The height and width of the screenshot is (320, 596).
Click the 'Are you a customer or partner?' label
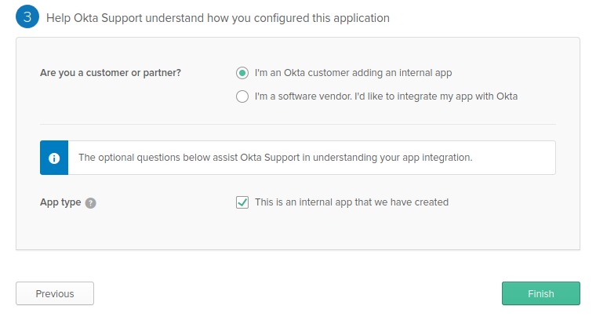(x=111, y=73)
